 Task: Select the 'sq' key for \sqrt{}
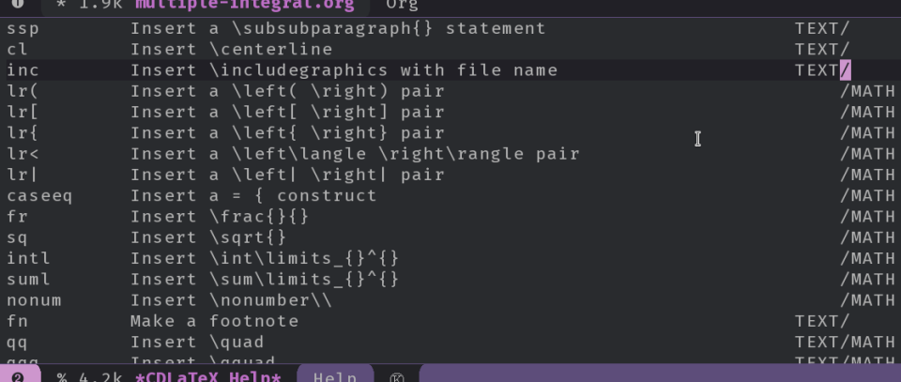click(17, 237)
